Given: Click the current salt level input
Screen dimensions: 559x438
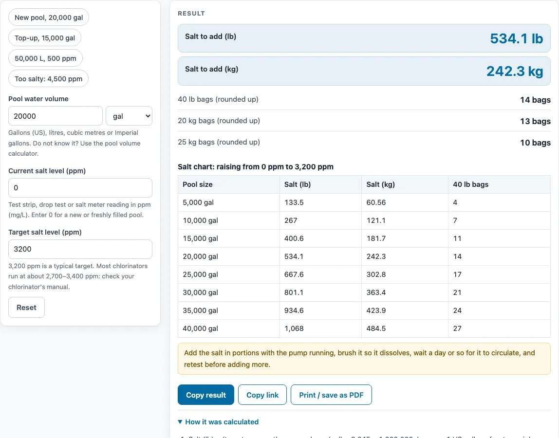Looking at the screenshot, I should coord(80,188).
